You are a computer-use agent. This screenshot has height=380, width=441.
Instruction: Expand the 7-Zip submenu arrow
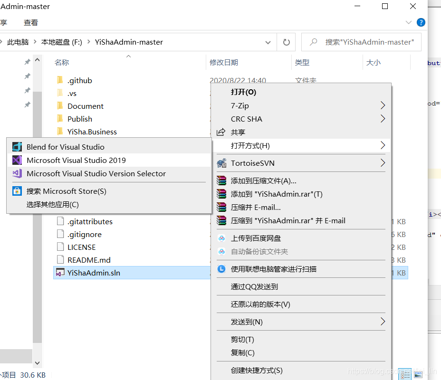[383, 105]
